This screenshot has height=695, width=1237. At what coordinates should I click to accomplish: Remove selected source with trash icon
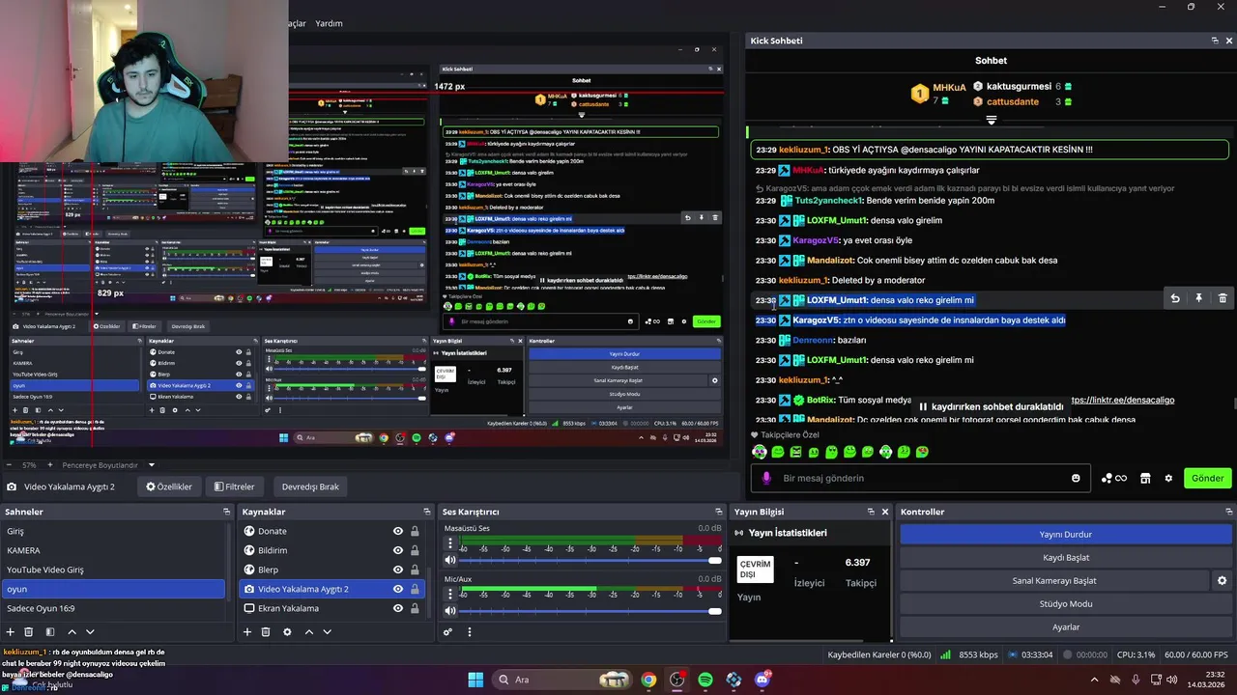266,632
